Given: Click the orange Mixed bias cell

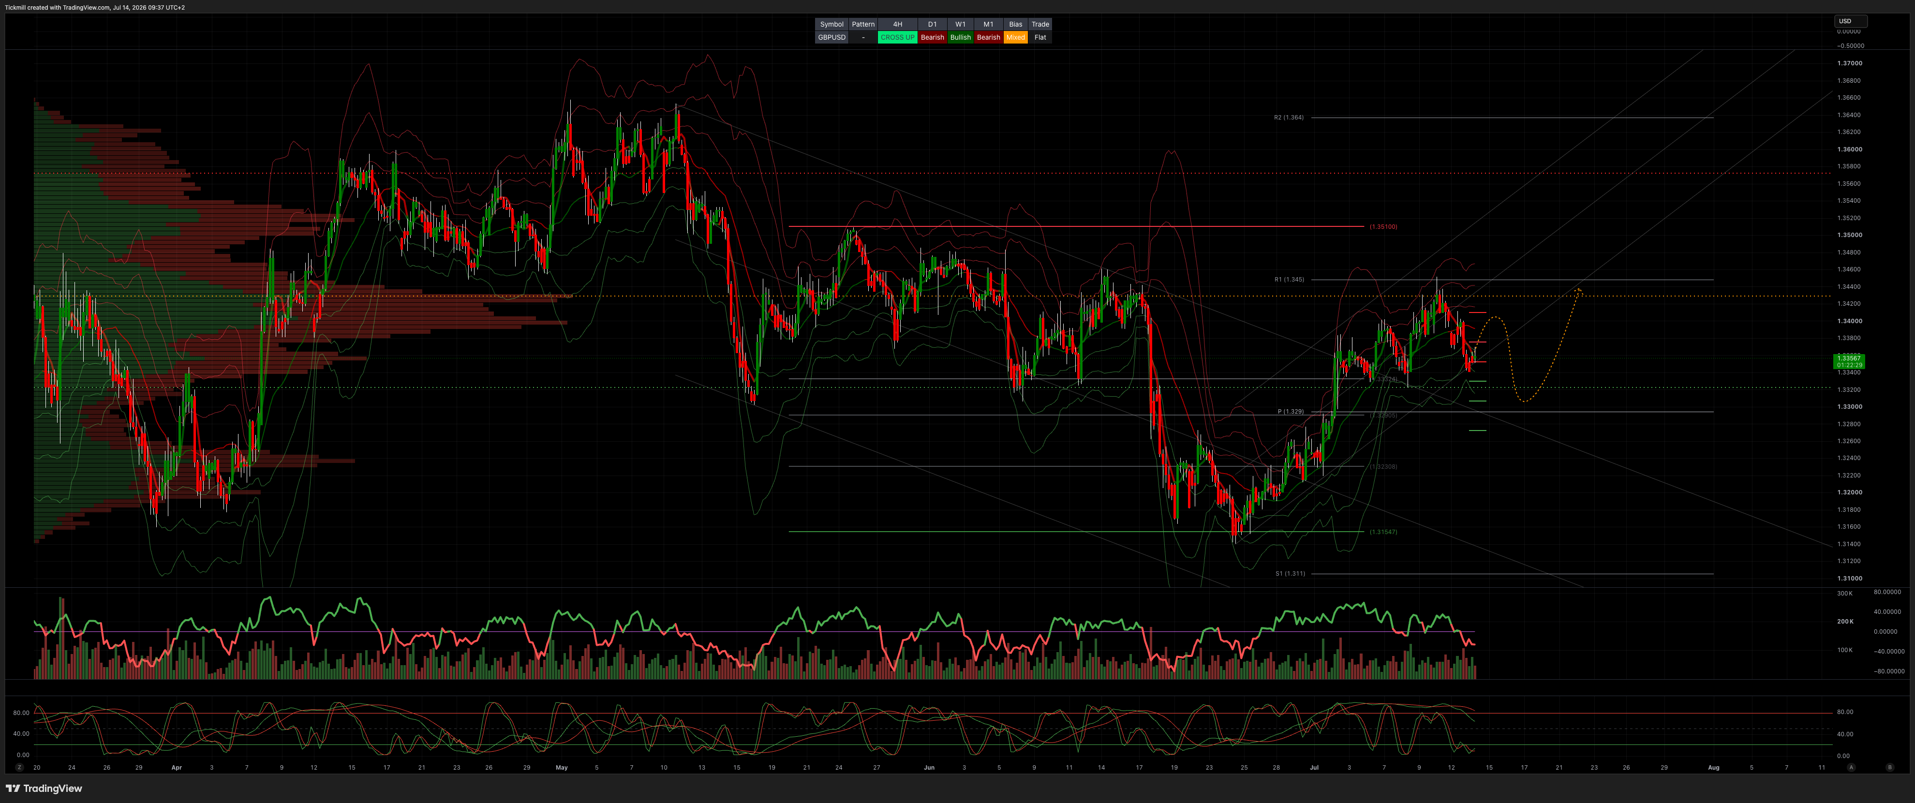Looking at the screenshot, I should (1015, 37).
